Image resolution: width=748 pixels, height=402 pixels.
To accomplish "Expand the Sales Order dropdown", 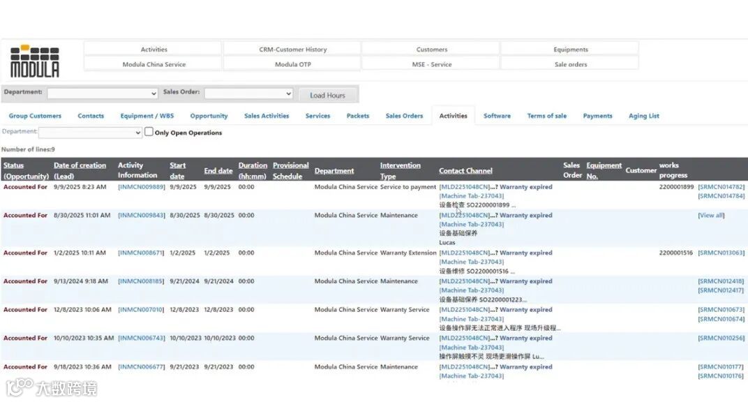I will (248, 94).
